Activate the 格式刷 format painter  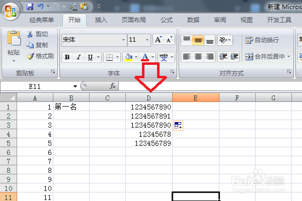[x=40, y=56]
